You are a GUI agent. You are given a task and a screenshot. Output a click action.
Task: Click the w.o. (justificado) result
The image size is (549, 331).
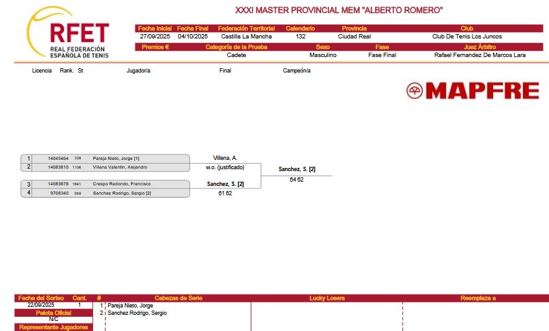[225, 167]
